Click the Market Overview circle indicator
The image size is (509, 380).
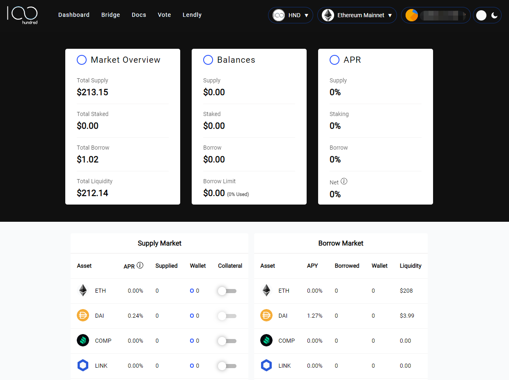pos(82,60)
